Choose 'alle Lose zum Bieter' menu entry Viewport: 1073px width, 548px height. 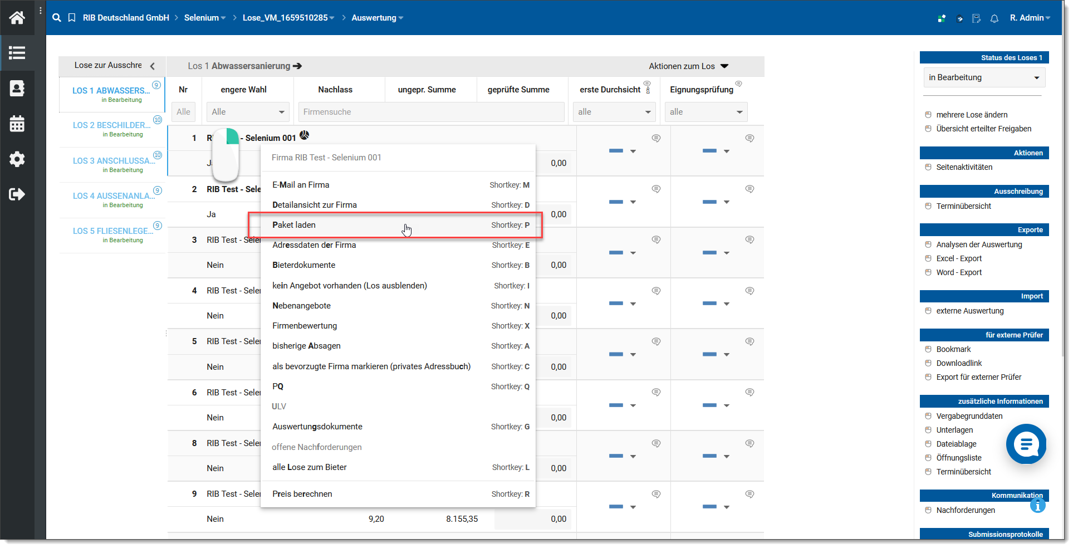(398, 467)
